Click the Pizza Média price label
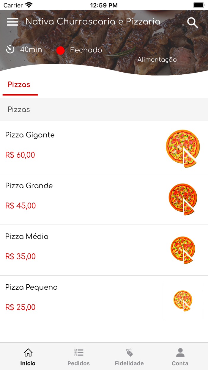This screenshot has width=208, height=370. click(x=20, y=256)
